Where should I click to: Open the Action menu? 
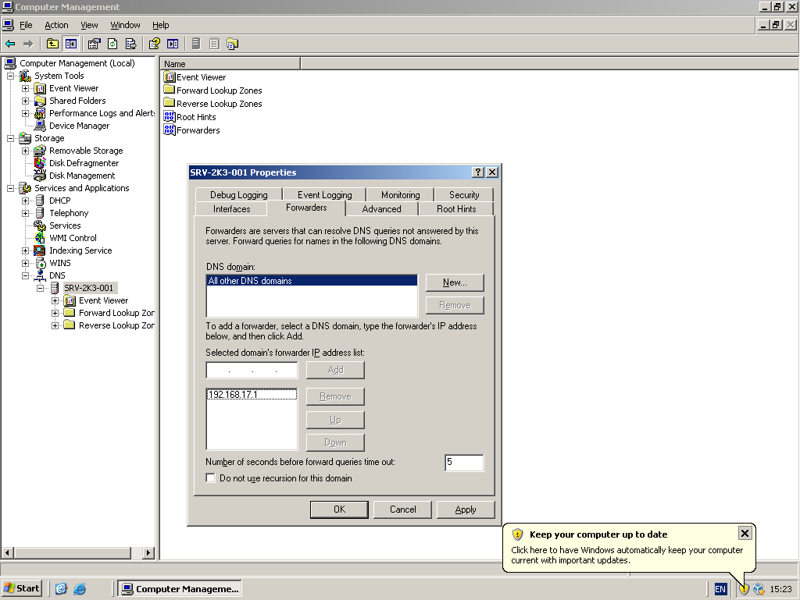[56, 25]
